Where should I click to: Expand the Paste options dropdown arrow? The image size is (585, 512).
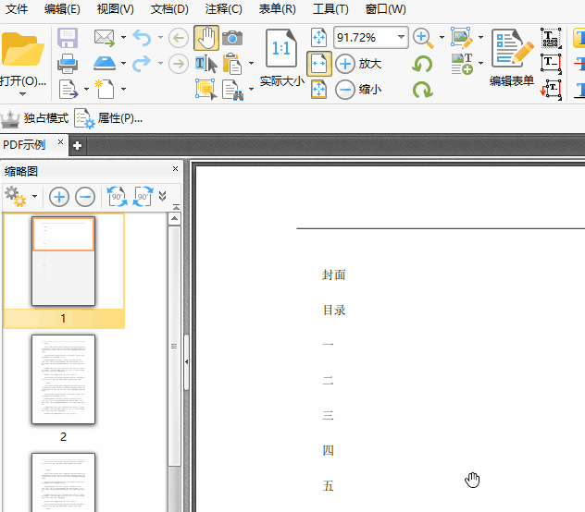(x=251, y=64)
